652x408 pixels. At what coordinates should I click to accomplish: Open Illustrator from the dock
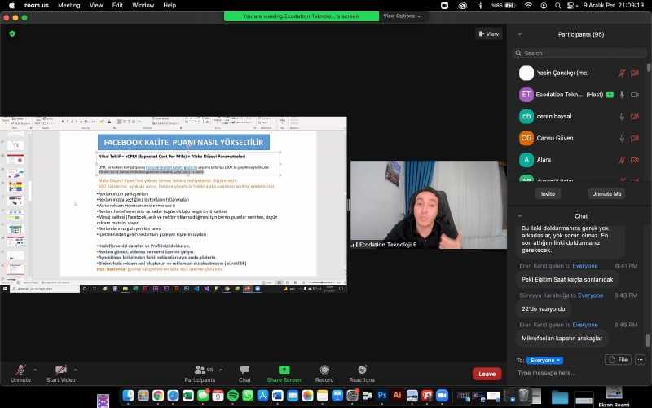point(397,395)
